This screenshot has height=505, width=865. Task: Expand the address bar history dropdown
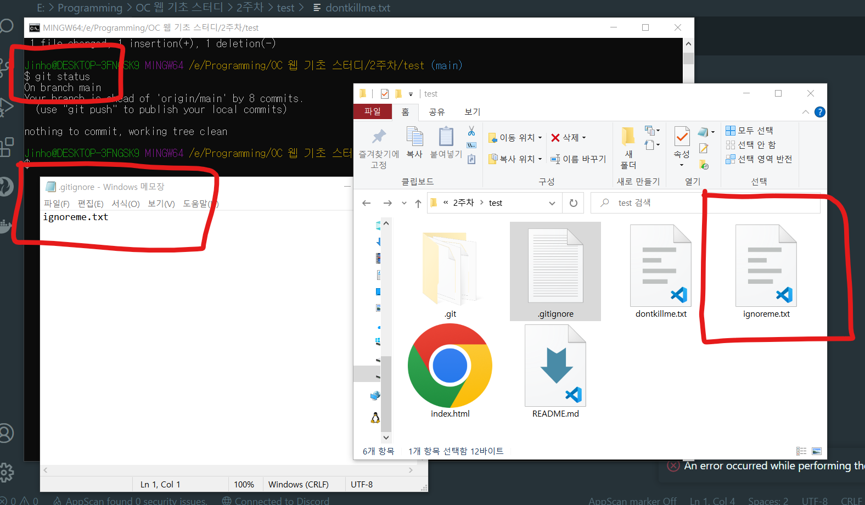click(552, 203)
